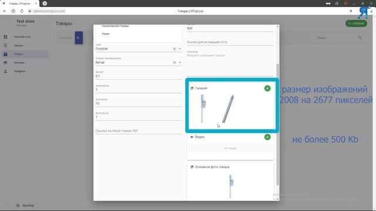Click the bookmark icon in browser toolbar
The height and width of the screenshot is (211, 376).
[x=351, y=11]
